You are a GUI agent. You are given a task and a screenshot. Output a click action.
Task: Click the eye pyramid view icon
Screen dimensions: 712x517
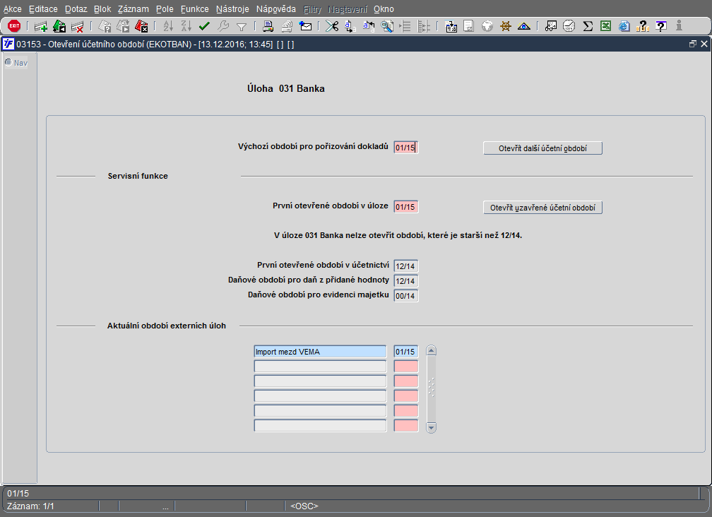pos(524,26)
